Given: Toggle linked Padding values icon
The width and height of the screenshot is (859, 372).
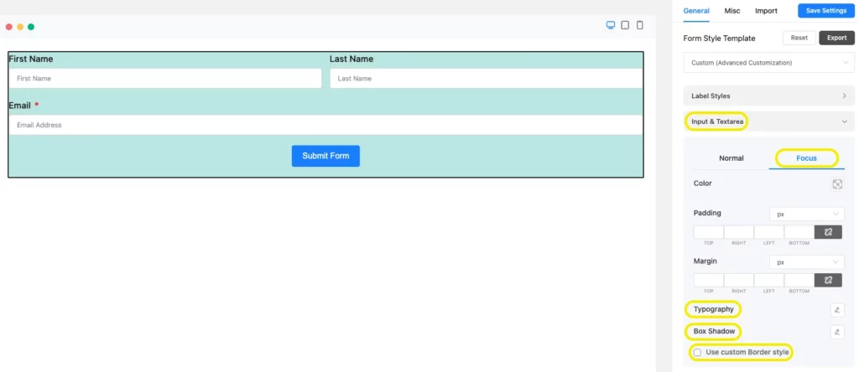Looking at the screenshot, I should [828, 232].
